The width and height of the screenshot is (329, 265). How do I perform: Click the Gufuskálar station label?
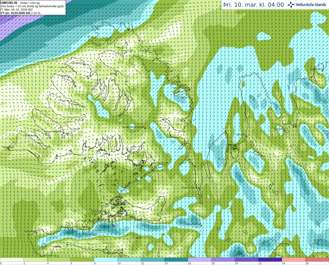(30, 231)
